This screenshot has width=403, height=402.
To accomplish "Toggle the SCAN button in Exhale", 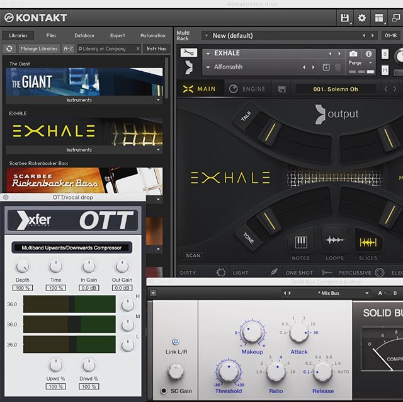I will click(193, 255).
